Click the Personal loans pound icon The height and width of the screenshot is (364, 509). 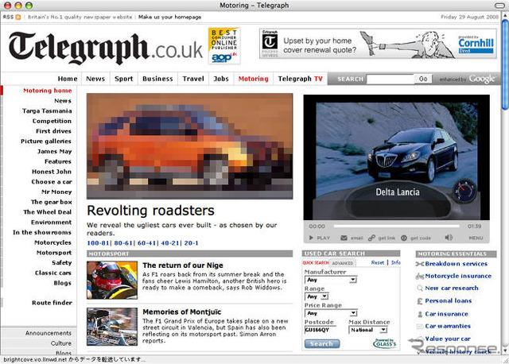tap(420, 301)
